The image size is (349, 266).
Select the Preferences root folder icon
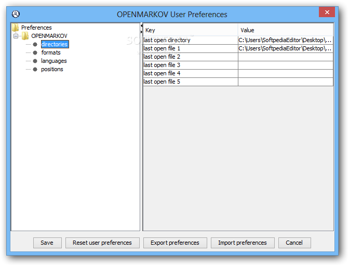click(16, 28)
